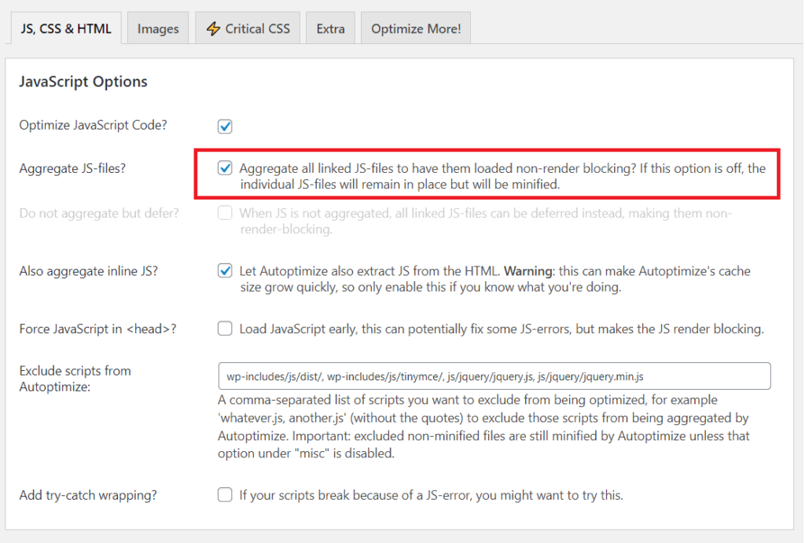Click the Aggregate JS-files? label

[x=72, y=168]
